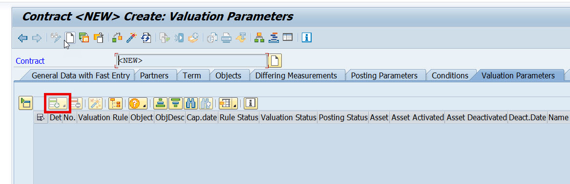Screen dimensions: 570x184
Task: Click the blue Back arrow icon
Action: pos(23,37)
